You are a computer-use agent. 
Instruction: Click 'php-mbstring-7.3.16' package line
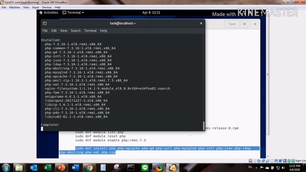tap(82, 68)
